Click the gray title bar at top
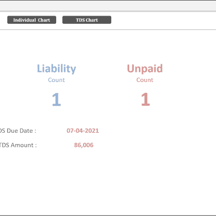216x216 pixels. (108, 6)
